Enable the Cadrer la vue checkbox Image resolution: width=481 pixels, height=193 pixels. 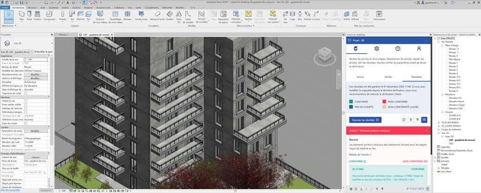tap(26, 100)
